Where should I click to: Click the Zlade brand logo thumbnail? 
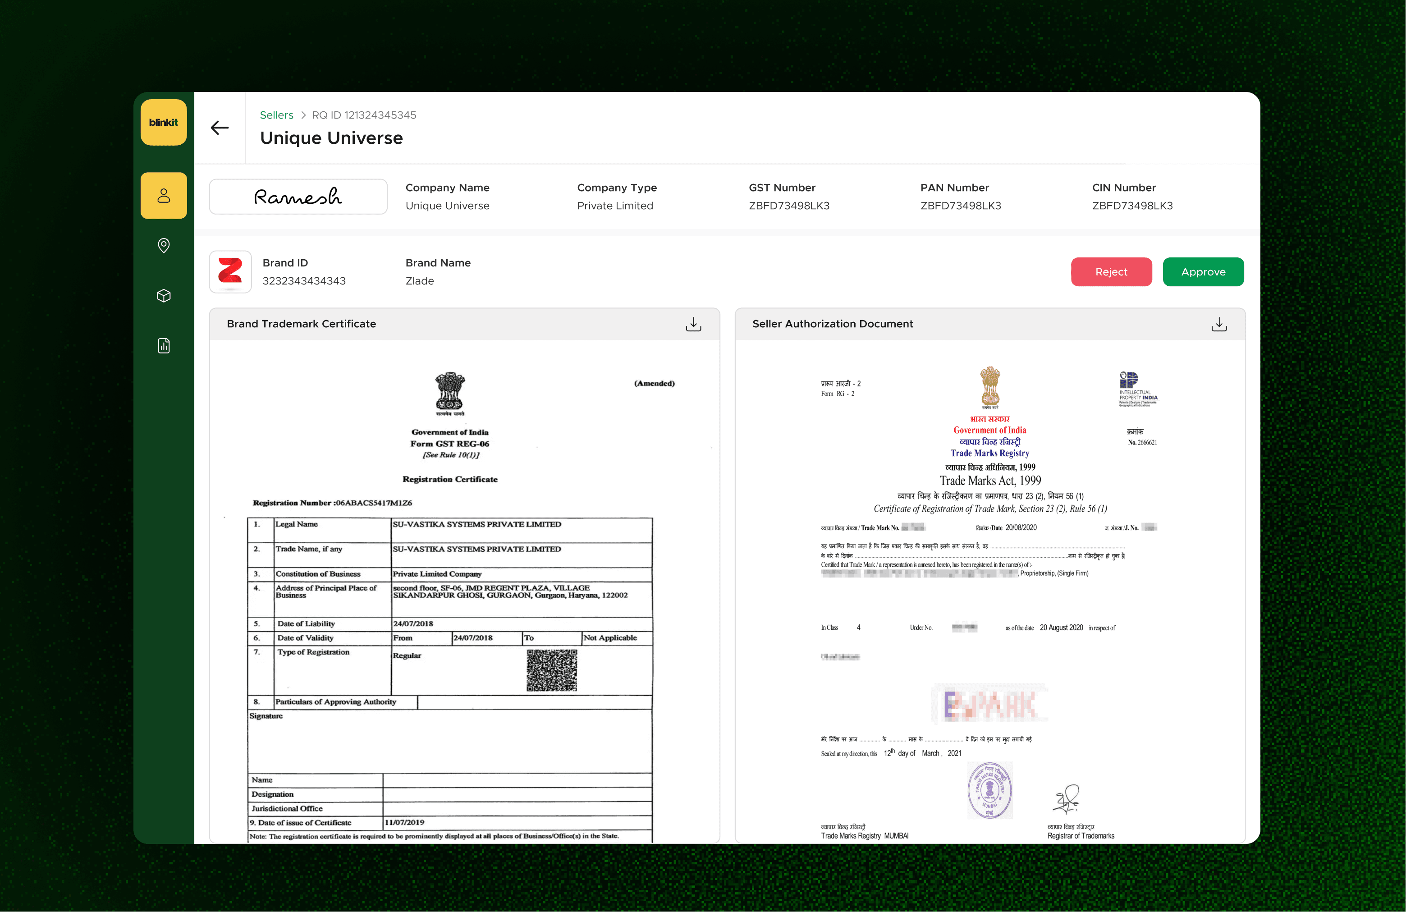[230, 272]
